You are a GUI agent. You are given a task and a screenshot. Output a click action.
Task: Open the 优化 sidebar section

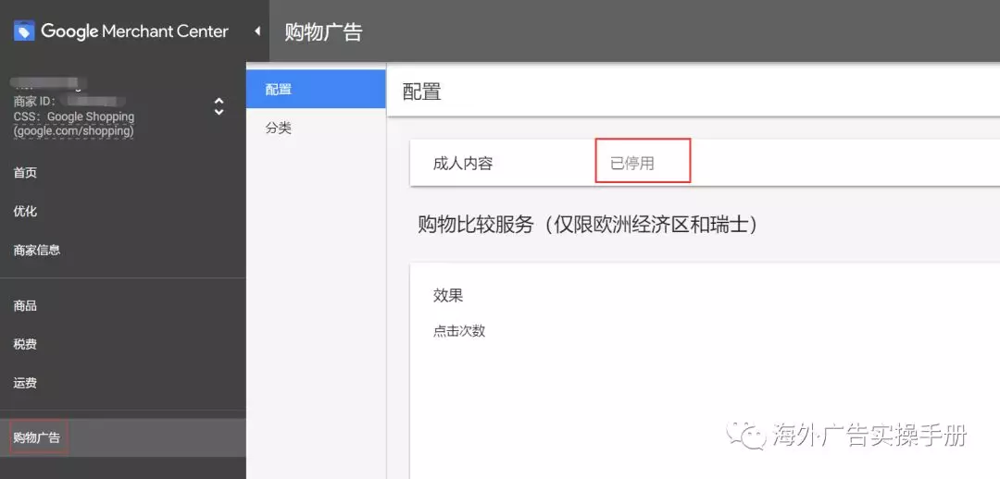[x=25, y=212]
